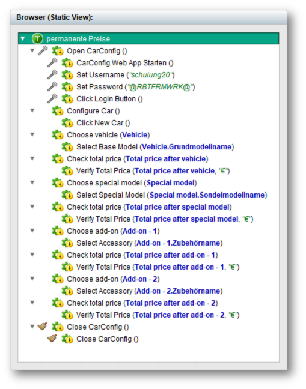306x389 pixels.
Task: Collapse the parent Close CarConfig step
Action: [32, 327]
